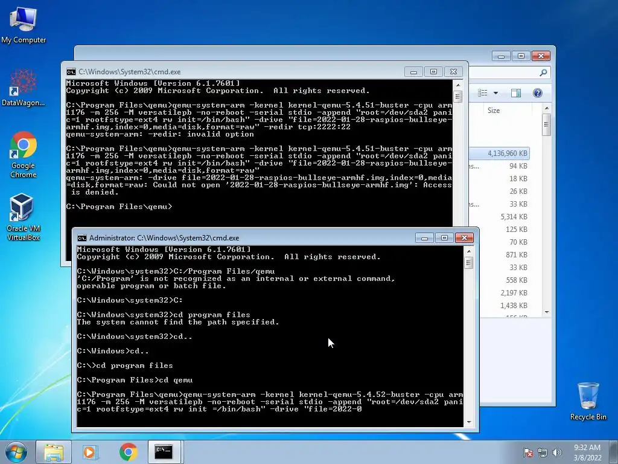Minimize the Administrator cmd window
618x464 pixels.
click(424, 238)
